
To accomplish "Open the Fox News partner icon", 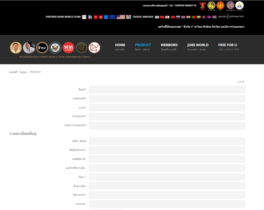I will 90,17.
